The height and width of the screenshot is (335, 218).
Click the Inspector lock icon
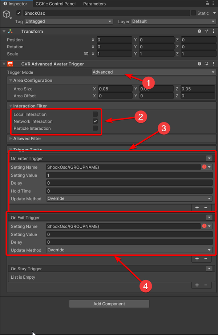[207, 4]
